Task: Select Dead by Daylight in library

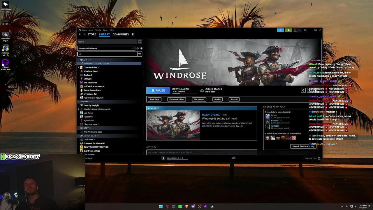Action: click(91, 105)
